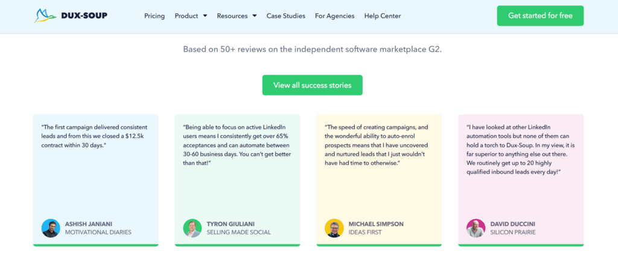Click the Dux-Soup bird logo icon

[x=45, y=16]
